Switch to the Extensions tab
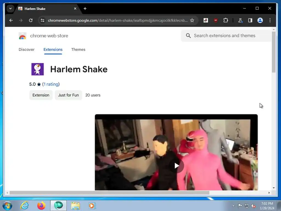Image resolution: width=281 pixels, height=211 pixels. [x=53, y=49]
